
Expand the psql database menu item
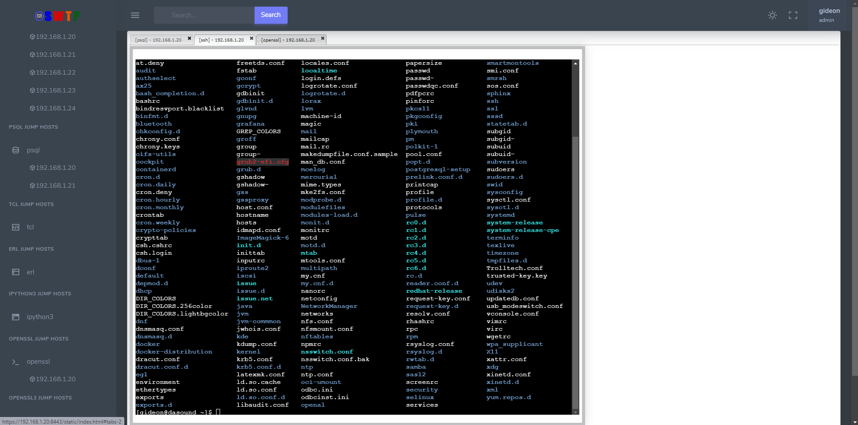[x=33, y=150]
